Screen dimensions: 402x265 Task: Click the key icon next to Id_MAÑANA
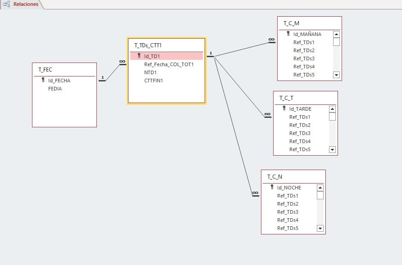pos(288,34)
